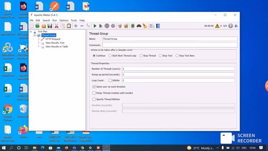Click the Shutdown round toolbar icon
268x151 pixels.
coord(113,26)
